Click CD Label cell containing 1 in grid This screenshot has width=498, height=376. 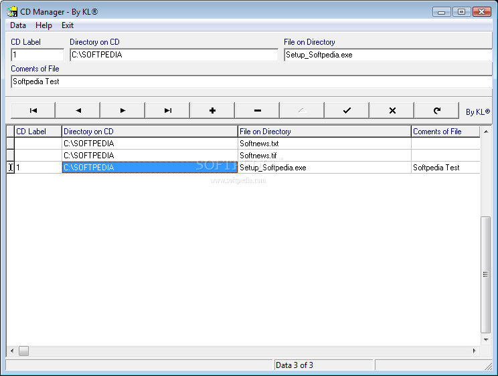coord(38,168)
